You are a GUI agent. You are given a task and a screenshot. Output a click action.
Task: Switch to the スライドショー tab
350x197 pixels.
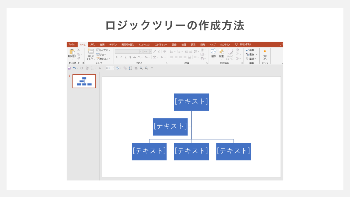click(161, 45)
